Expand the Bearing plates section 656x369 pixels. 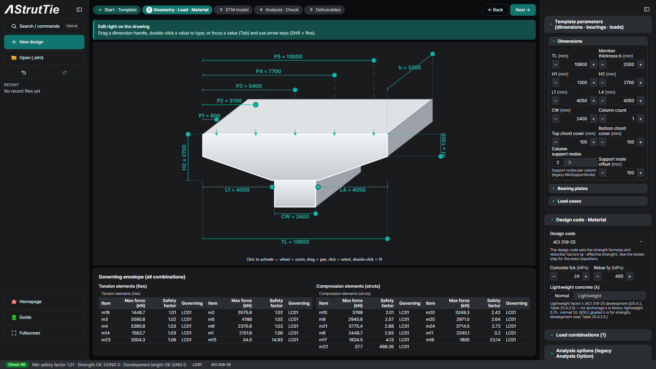click(x=598, y=189)
